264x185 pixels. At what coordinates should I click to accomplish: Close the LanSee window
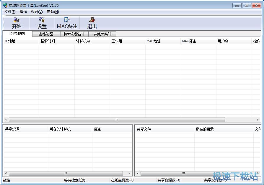point(256,6)
